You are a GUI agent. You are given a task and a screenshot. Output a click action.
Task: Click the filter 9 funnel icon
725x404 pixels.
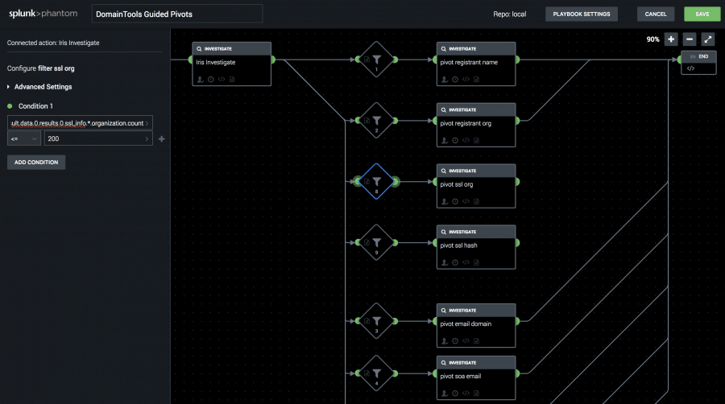377,242
